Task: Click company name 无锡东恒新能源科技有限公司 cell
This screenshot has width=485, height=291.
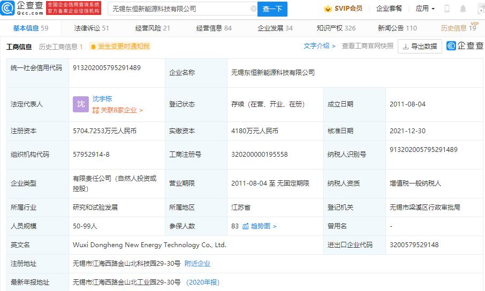Action: click(x=273, y=73)
